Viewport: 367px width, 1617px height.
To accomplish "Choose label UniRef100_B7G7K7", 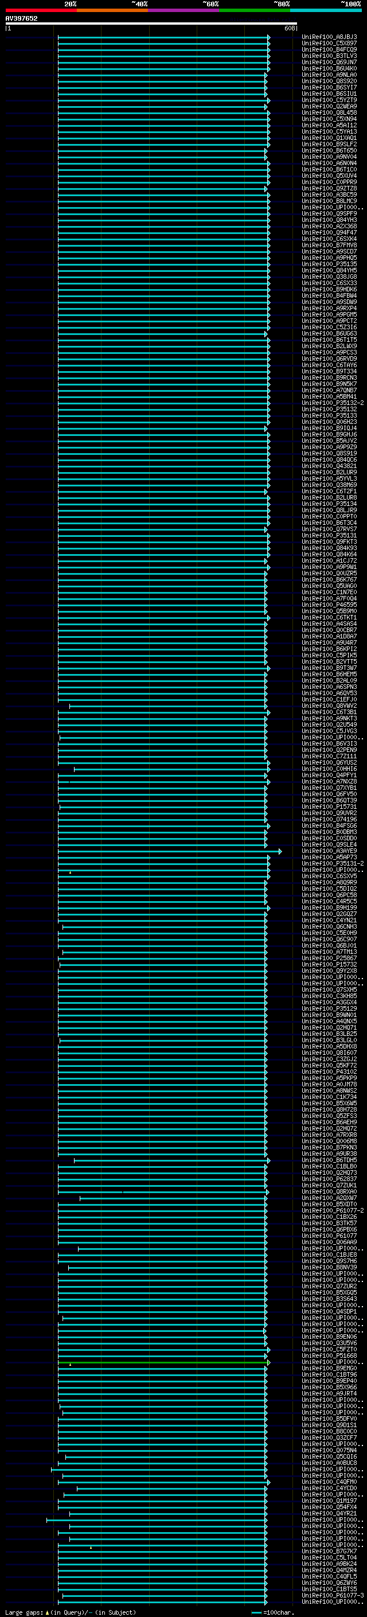I will pyautogui.click(x=329, y=1552).
